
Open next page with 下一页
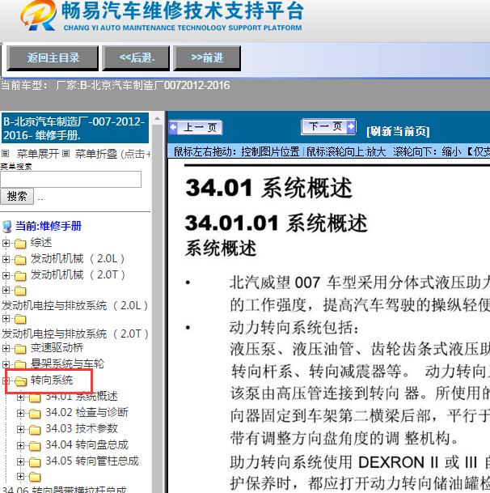[x=328, y=126]
